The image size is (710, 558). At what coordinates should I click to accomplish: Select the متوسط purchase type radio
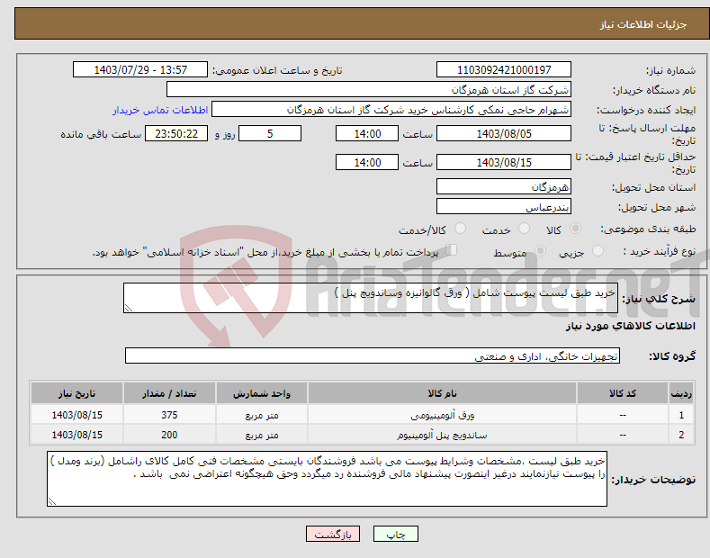[x=540, y=251]
